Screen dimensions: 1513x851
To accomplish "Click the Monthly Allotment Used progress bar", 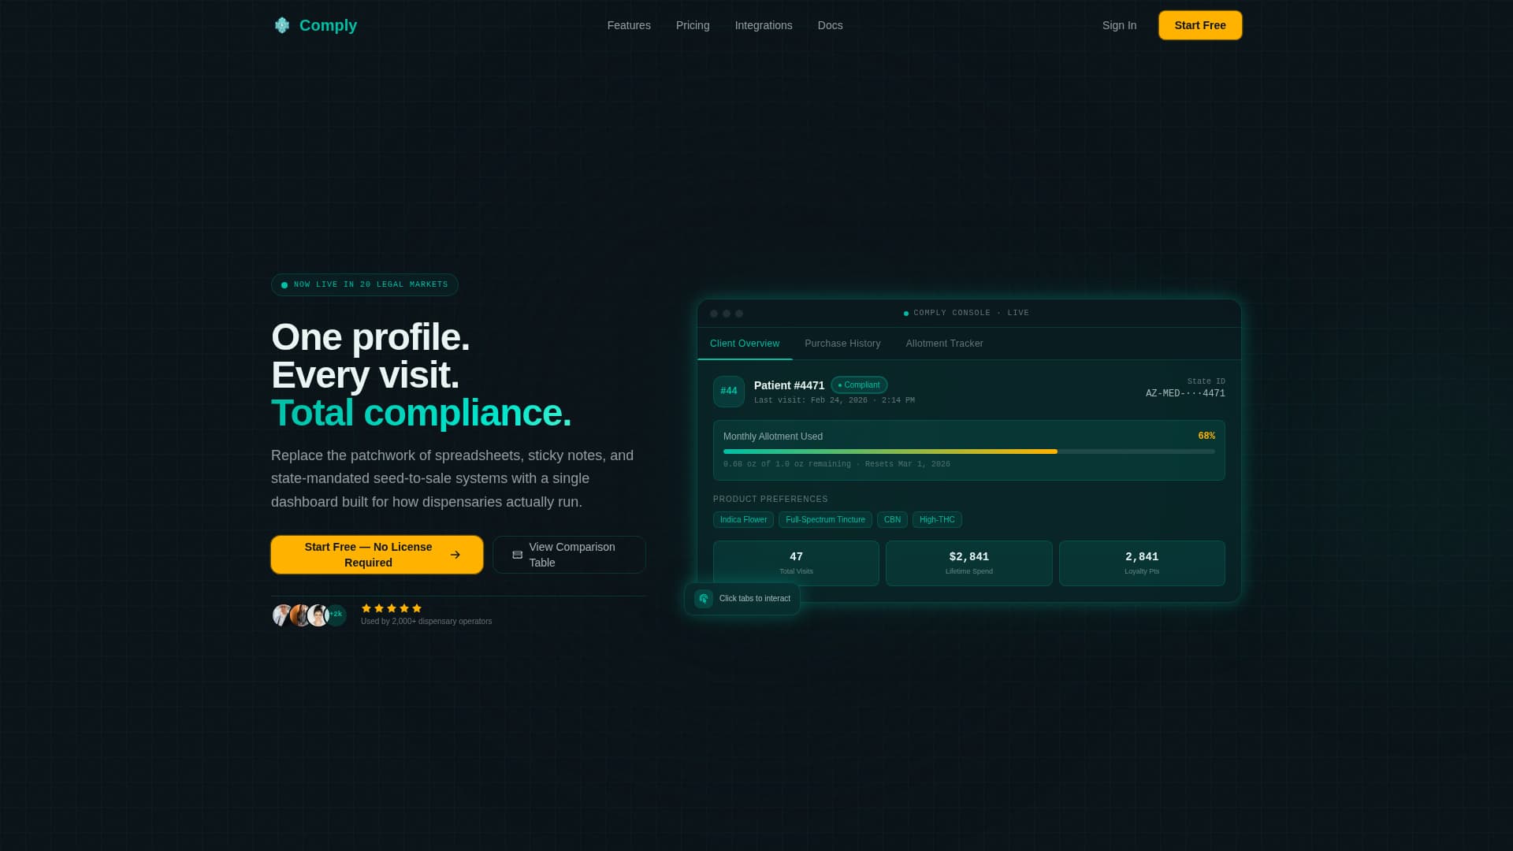I will click(x=968, y=452).
